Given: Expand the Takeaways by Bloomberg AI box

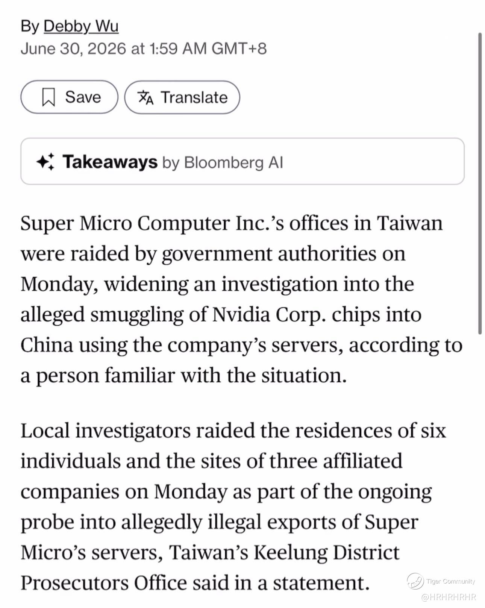Looking at the screenshot, I should (242, 161).
